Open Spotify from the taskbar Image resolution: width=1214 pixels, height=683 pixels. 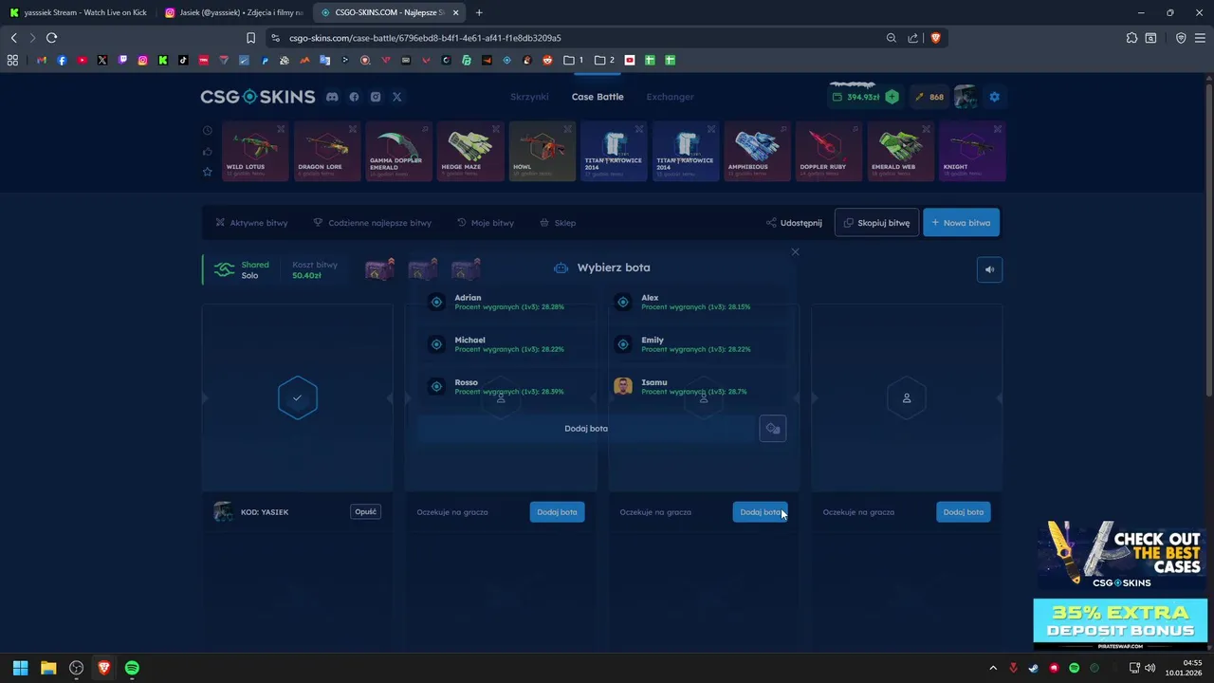[132, 668]
